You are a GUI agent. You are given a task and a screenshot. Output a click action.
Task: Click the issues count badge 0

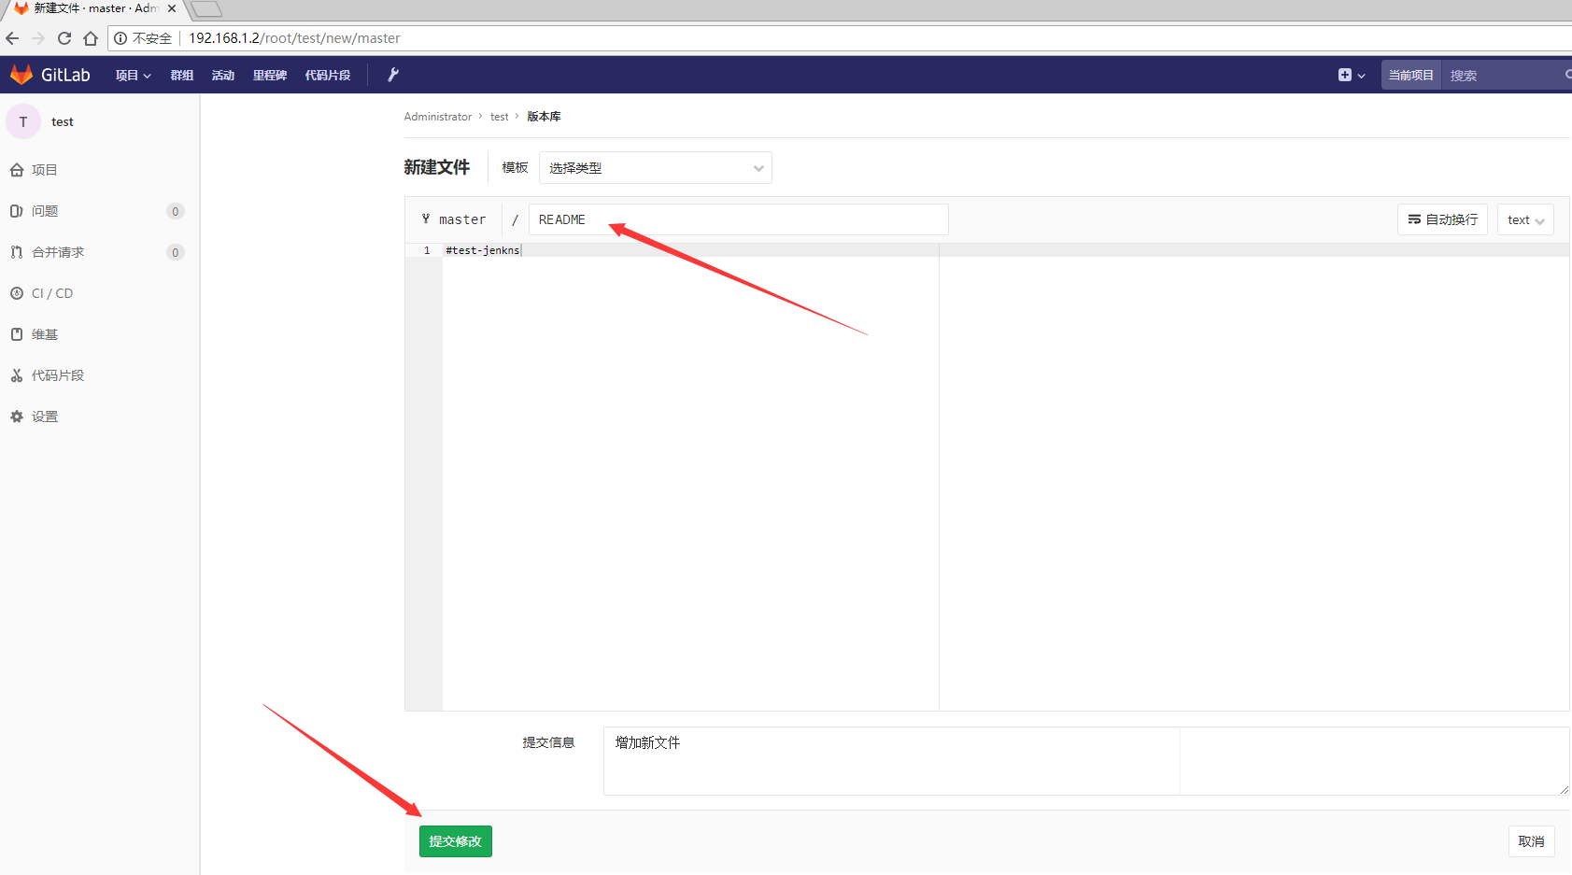[x=176, y=211]
